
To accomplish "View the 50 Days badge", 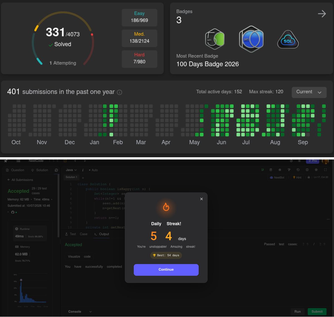I will tap(215, 39).
